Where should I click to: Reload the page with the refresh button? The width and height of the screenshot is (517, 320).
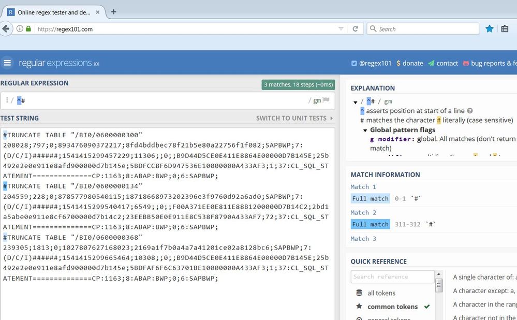tap(355, 29)
